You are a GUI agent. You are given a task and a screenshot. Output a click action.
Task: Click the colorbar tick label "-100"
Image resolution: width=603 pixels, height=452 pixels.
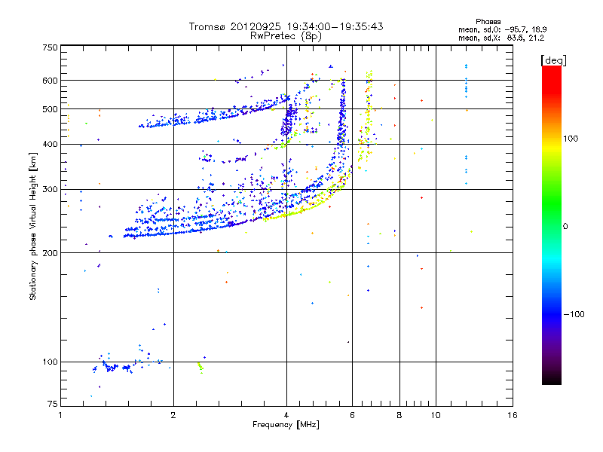[574, 314]
